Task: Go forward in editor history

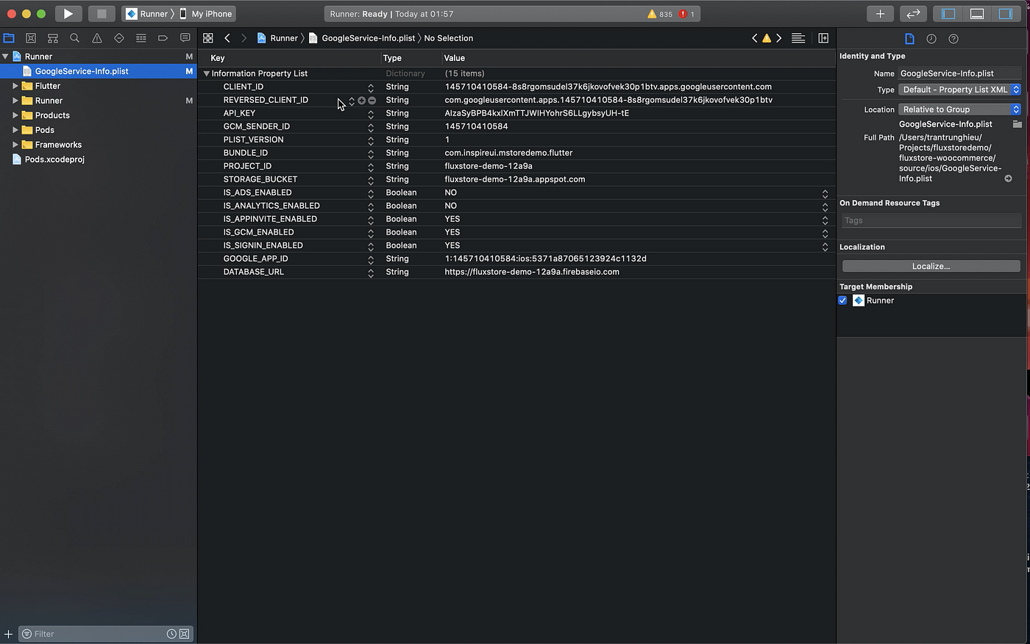Action: [244, 37]
